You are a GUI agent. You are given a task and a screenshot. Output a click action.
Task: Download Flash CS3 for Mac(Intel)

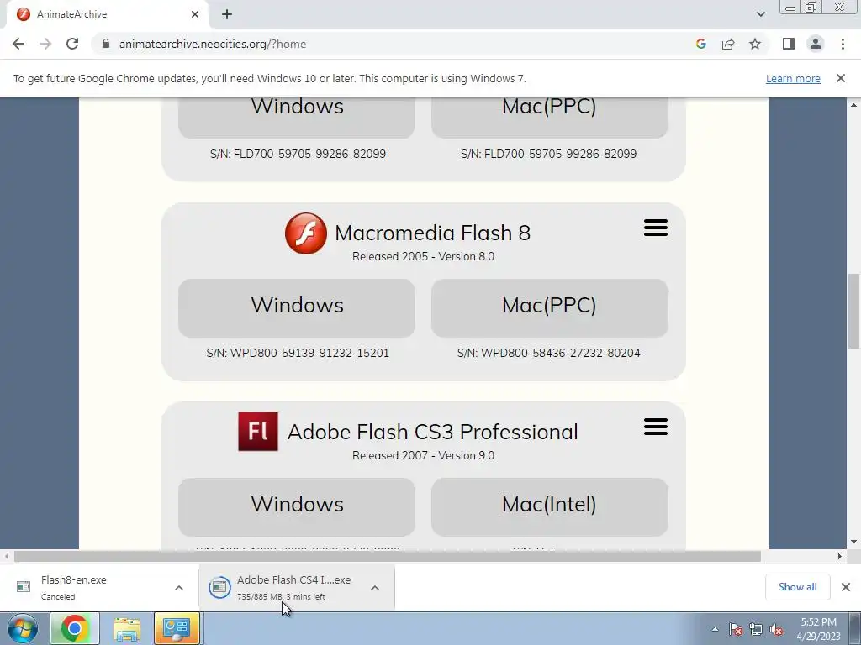pos(549,506)
